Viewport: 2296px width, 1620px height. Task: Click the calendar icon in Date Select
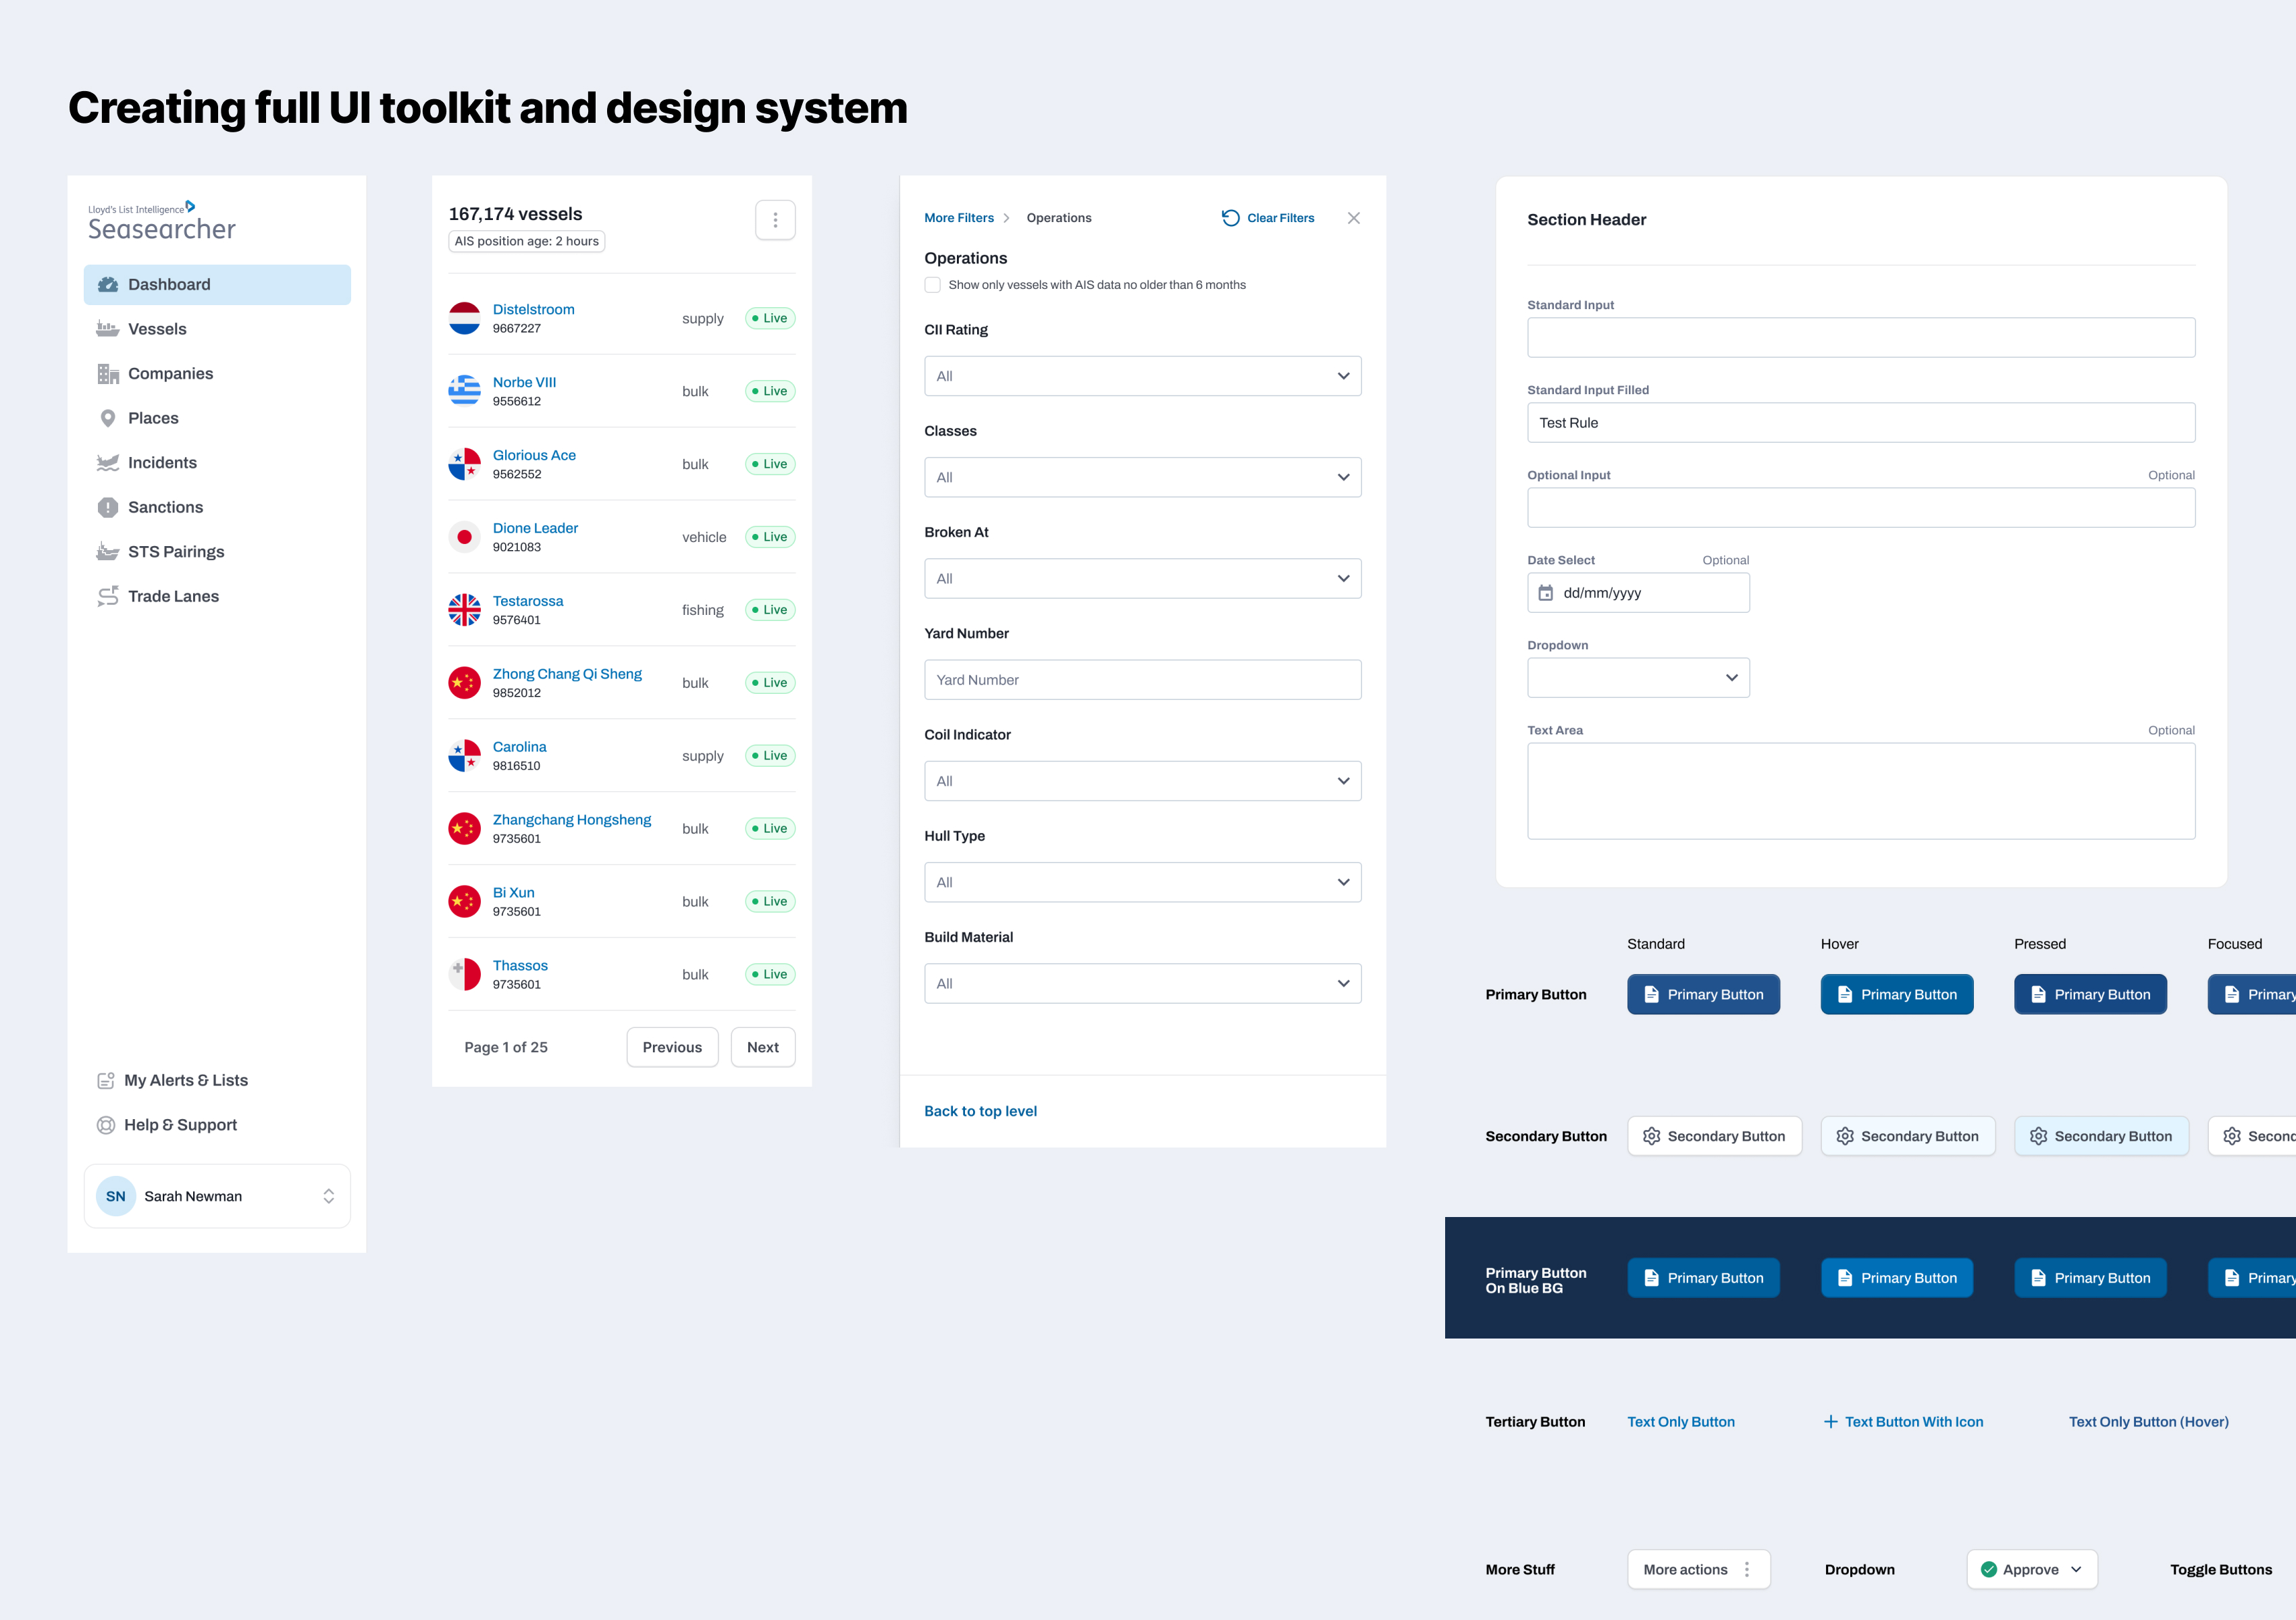click(1545, 593)
